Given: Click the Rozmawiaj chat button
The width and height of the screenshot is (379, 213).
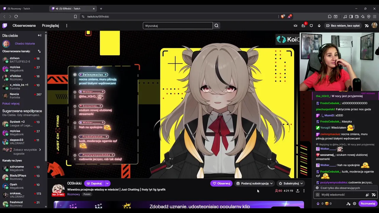Looking at the screenshot, I should tap(368, 204).
